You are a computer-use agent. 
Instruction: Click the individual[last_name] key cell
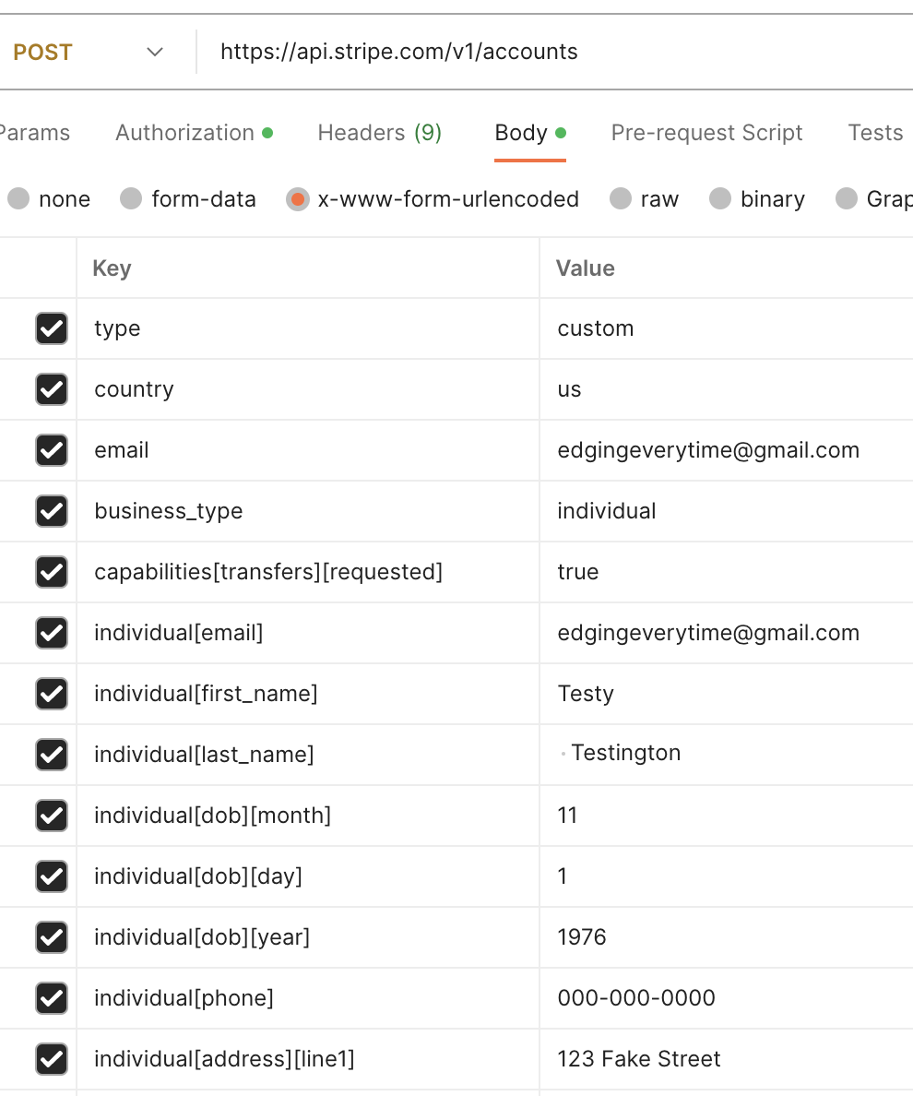[x=308, y=755]
